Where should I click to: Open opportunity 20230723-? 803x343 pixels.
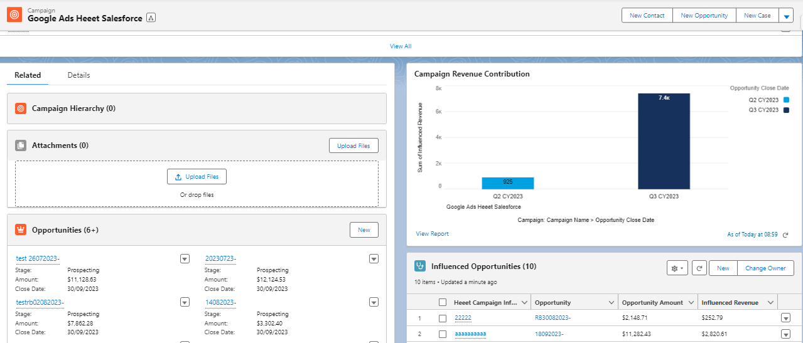coord(221,258)
